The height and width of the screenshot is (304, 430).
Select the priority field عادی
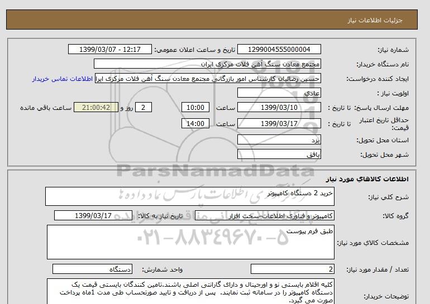[x=279, y=93]
